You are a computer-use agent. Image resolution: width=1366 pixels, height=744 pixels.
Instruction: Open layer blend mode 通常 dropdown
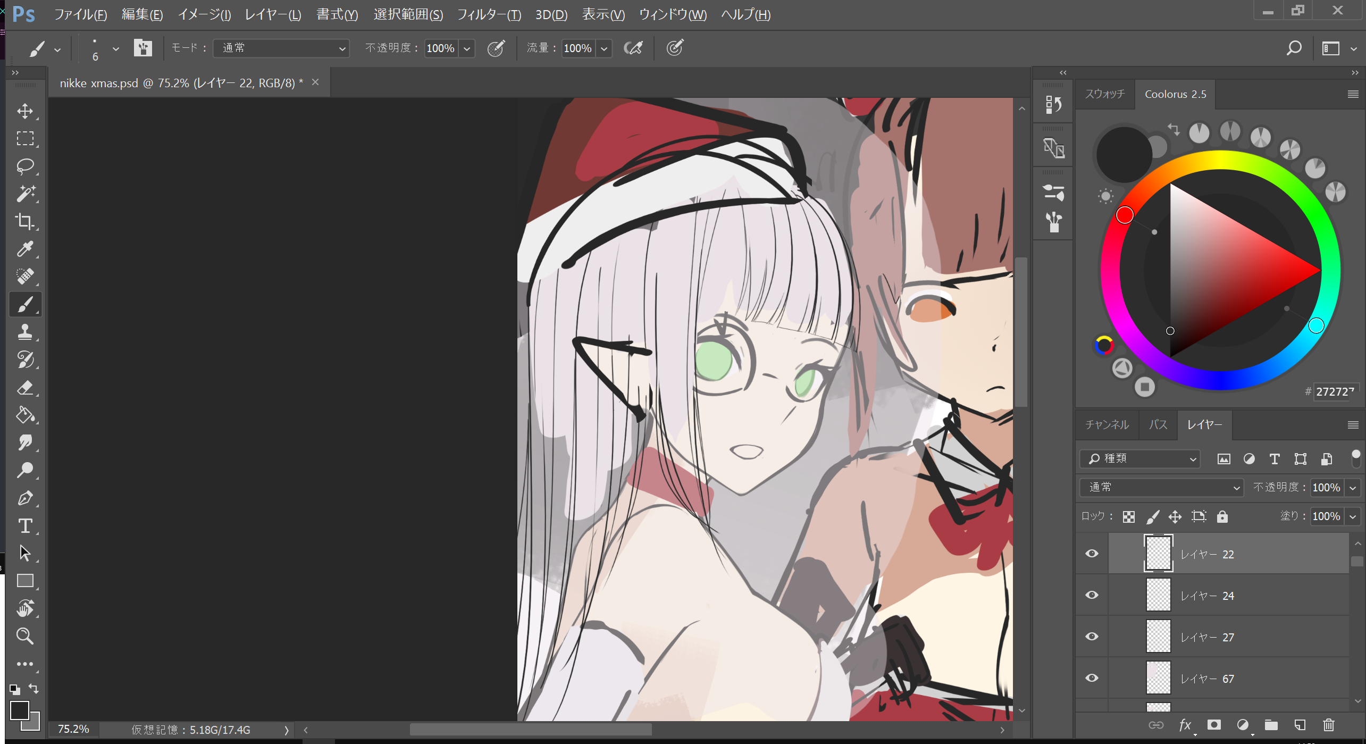pos(1161,487)
